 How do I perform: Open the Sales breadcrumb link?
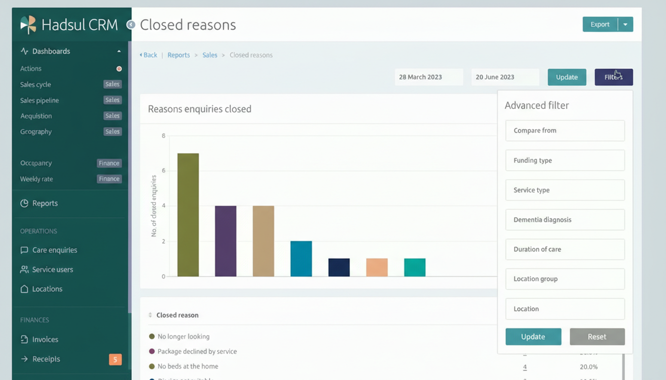tap(210, 55)
